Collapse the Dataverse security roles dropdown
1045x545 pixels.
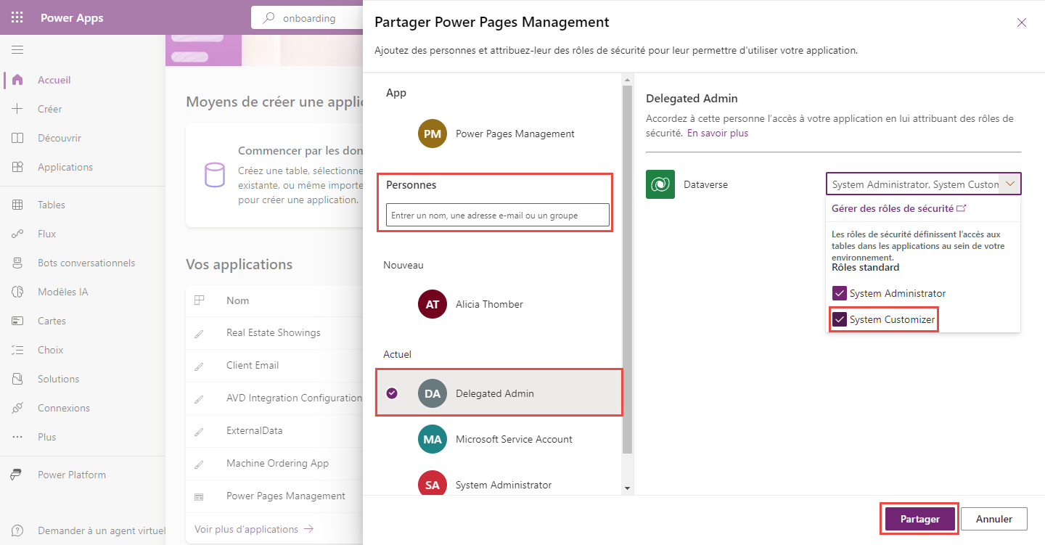click(x=1010, y=184)
